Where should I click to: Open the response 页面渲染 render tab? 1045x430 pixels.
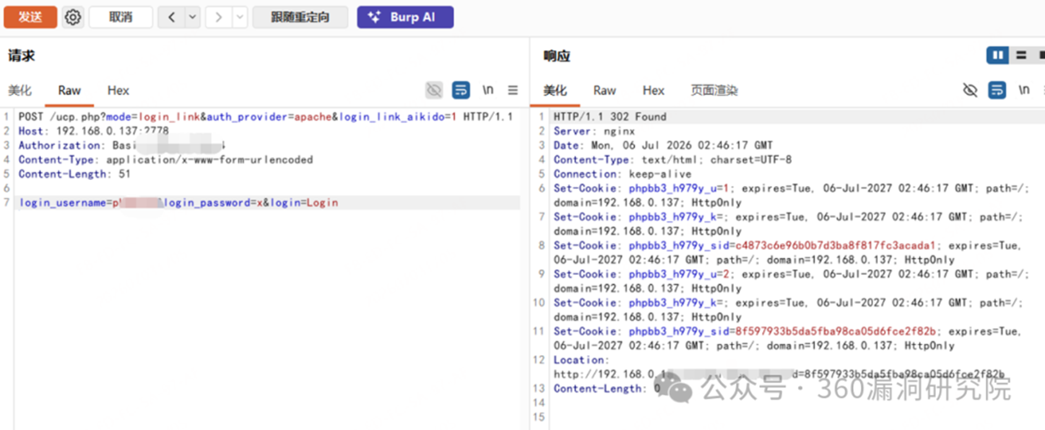click(x=714, y=90)
